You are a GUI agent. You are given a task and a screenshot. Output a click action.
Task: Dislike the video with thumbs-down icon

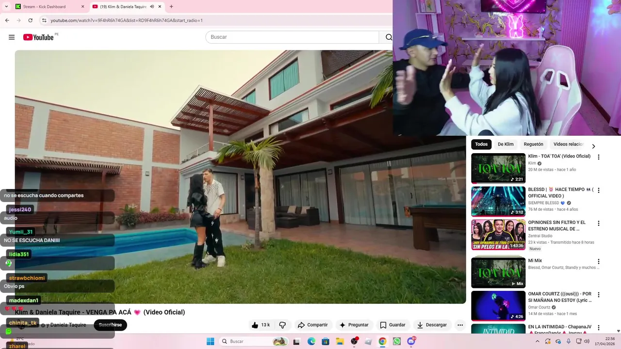click(x=282, y=325)
